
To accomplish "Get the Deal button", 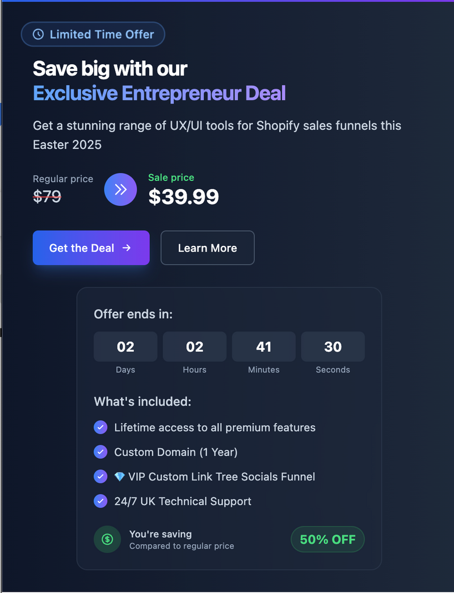I will click(x=91, y=248).
